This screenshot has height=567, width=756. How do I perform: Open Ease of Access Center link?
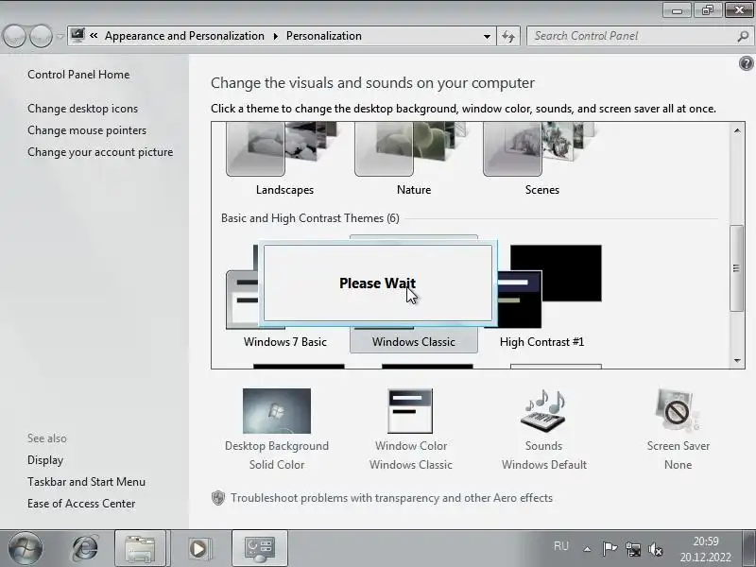tap(81, 504)
